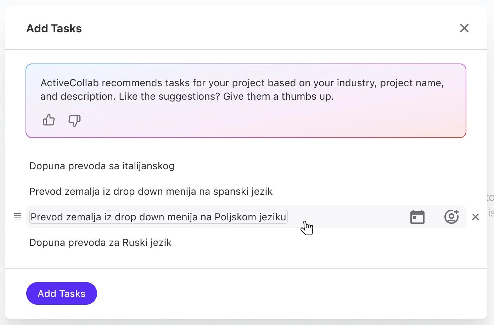
Task: Click the thumbs down icon
Action: click(x=74, y=121)
